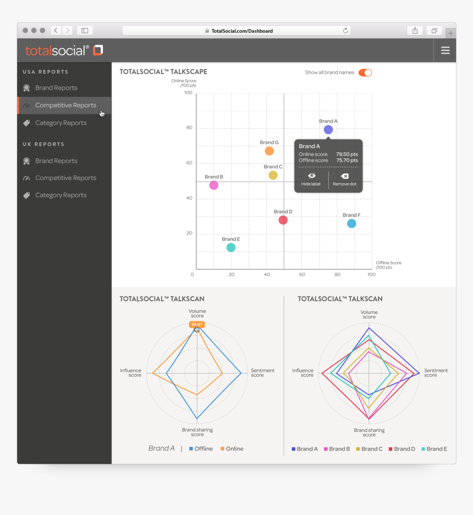The height and width of the screenshot is (515, 473).
Task: Click the new tab plus icon
Action: (x=450, y=33)
